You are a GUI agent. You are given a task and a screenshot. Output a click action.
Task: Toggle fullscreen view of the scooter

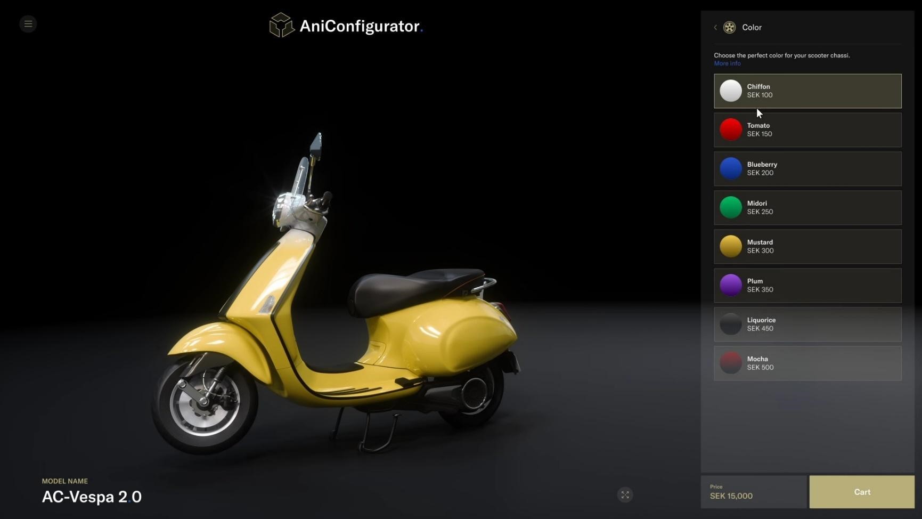(x=625, y=495)
